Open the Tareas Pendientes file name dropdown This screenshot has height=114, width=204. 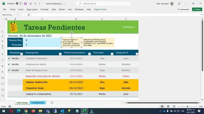tap(65, 4)
